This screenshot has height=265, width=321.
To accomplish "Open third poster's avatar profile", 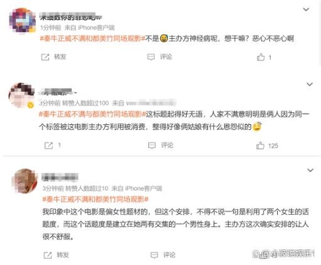I will tap(24, 181).
